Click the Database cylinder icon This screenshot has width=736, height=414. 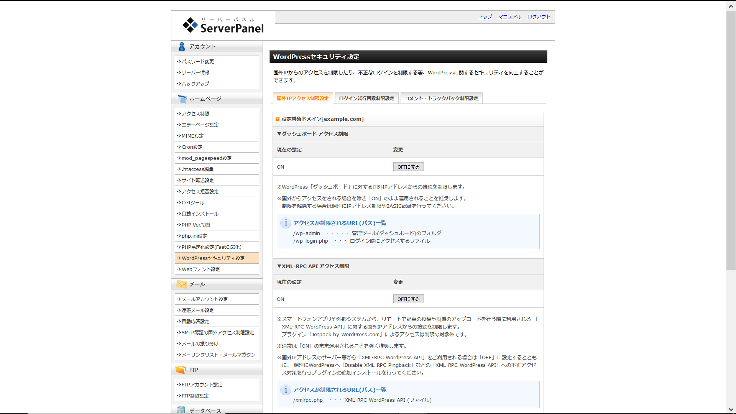[181, 410]
